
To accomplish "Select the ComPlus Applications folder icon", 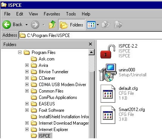I will click(34, 97).
